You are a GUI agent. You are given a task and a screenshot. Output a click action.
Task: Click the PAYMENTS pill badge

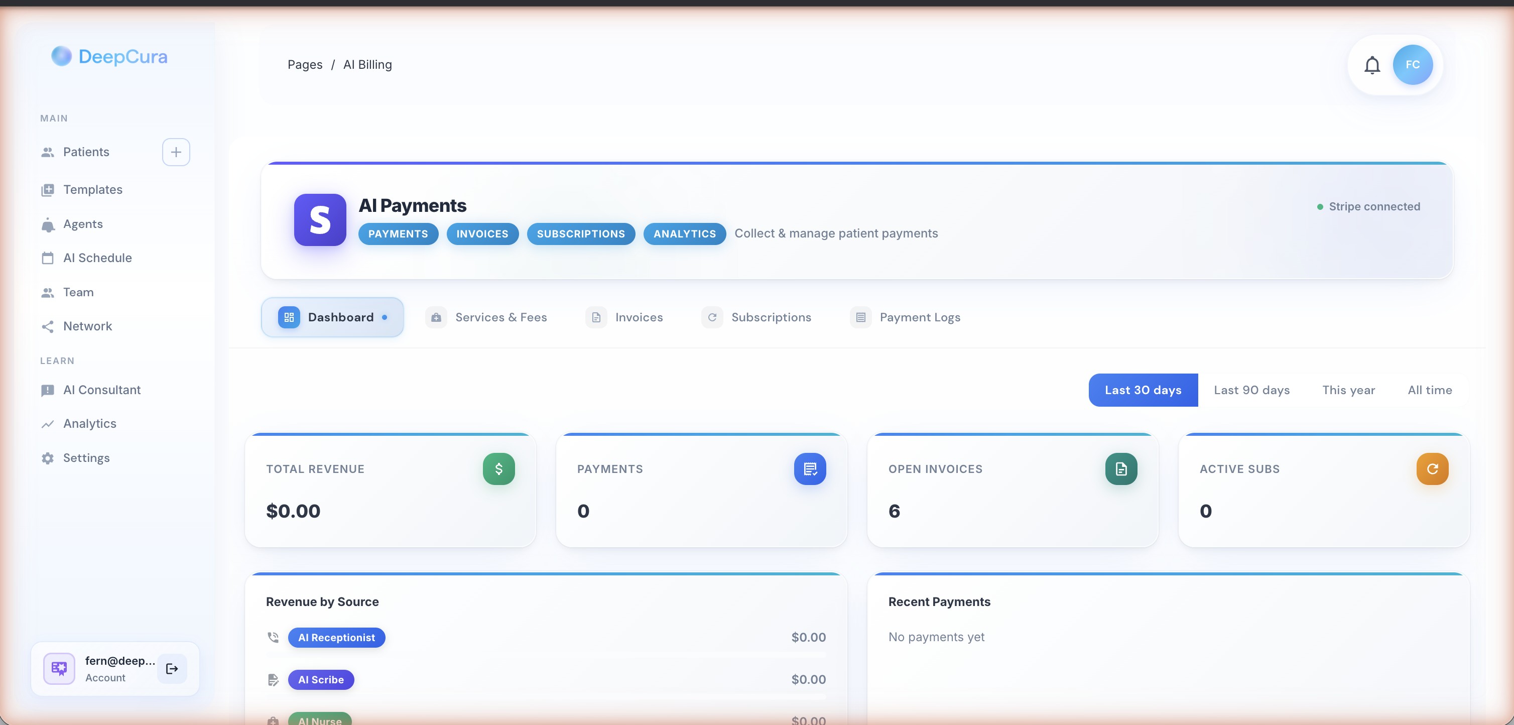(398, 234)
